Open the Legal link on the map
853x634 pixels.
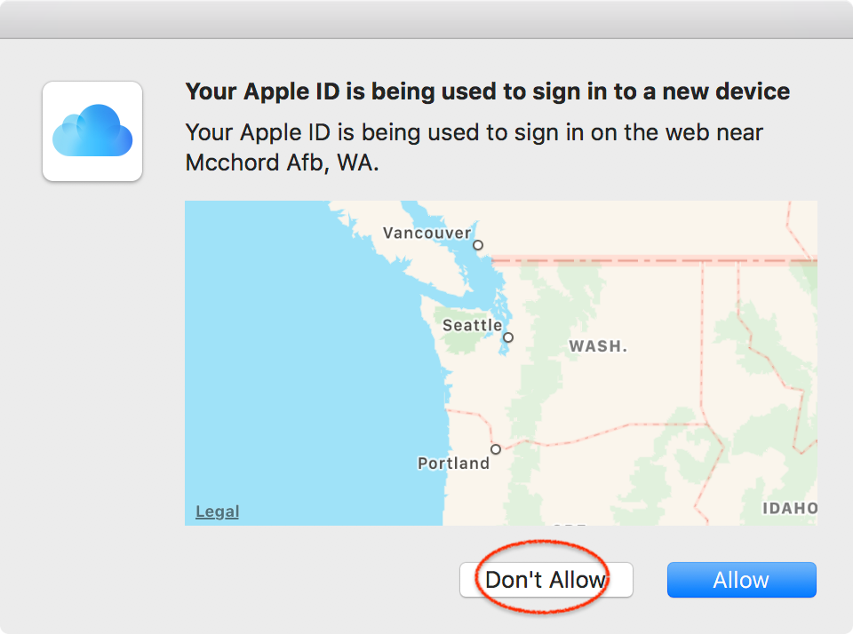(217, 511)
